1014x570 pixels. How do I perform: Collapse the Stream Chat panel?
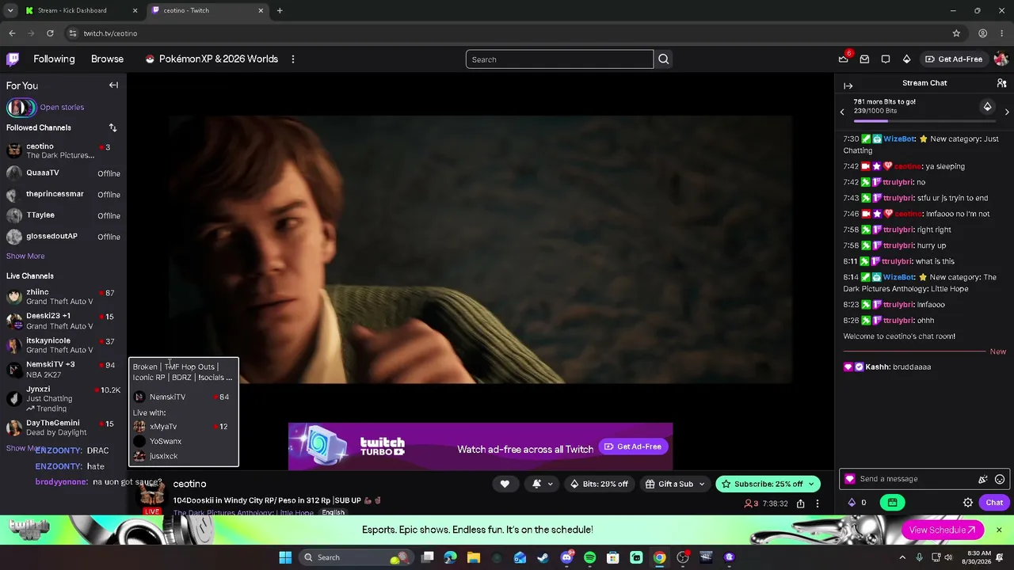click(x=848, y=85)
